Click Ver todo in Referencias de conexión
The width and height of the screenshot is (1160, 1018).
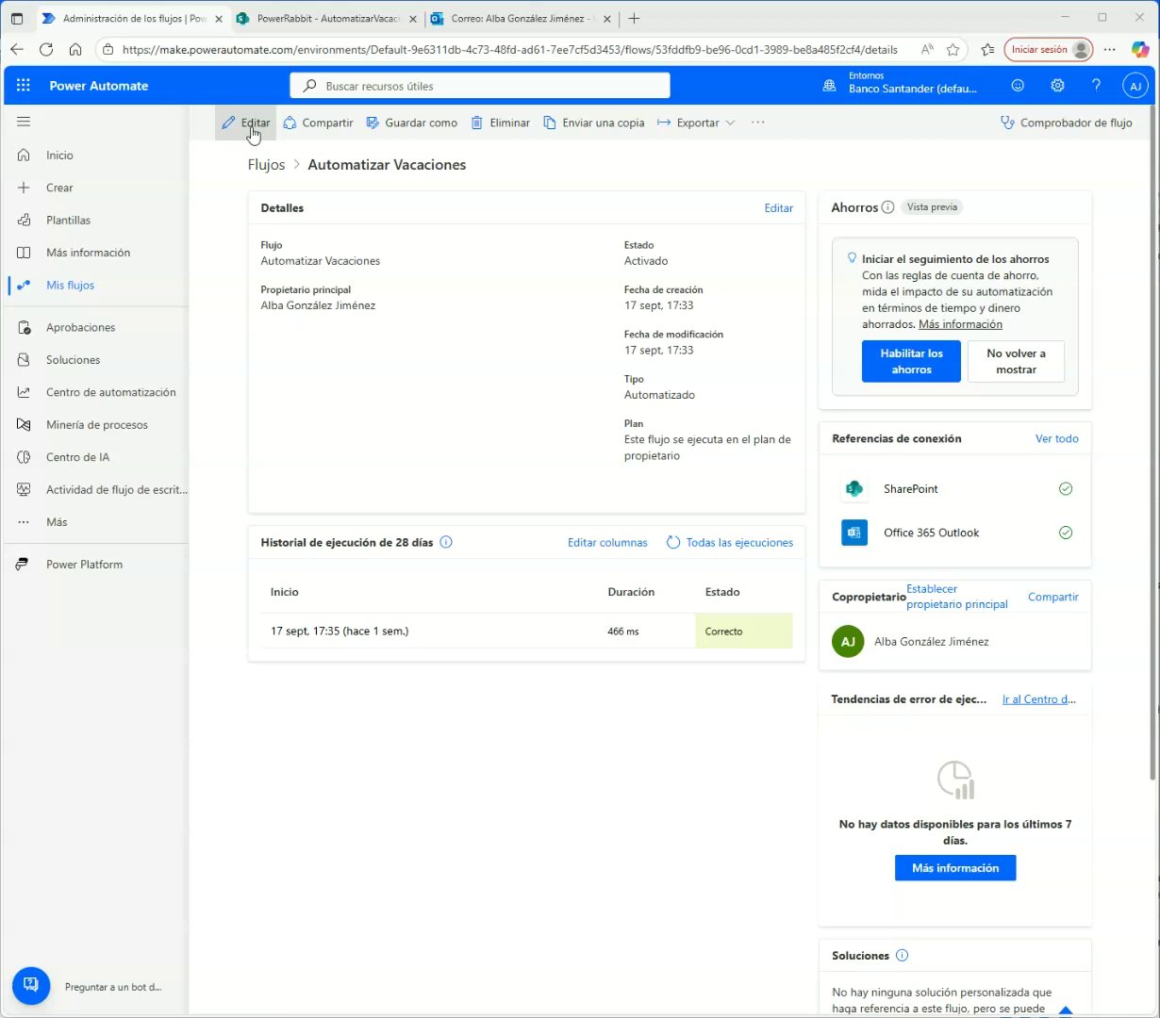click(x=1056, y=438)
